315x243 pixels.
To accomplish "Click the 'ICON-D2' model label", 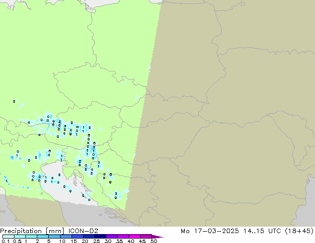I will click(x=83, y=231).
